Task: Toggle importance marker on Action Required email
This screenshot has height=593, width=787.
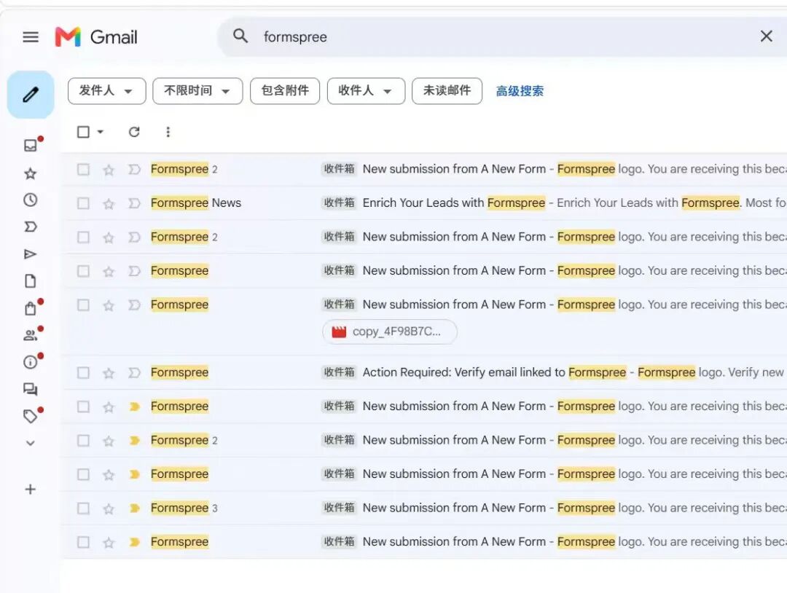Action: point(134,373)
